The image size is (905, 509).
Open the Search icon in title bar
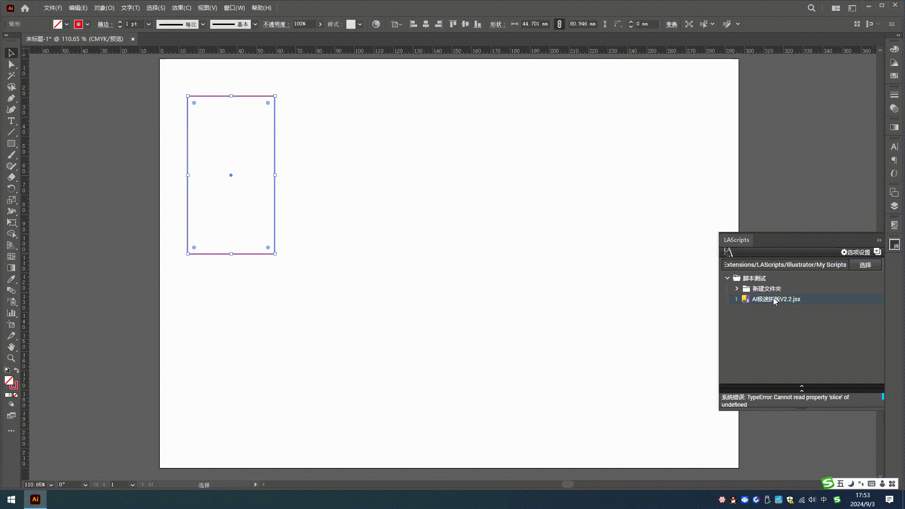click(811, 8)
